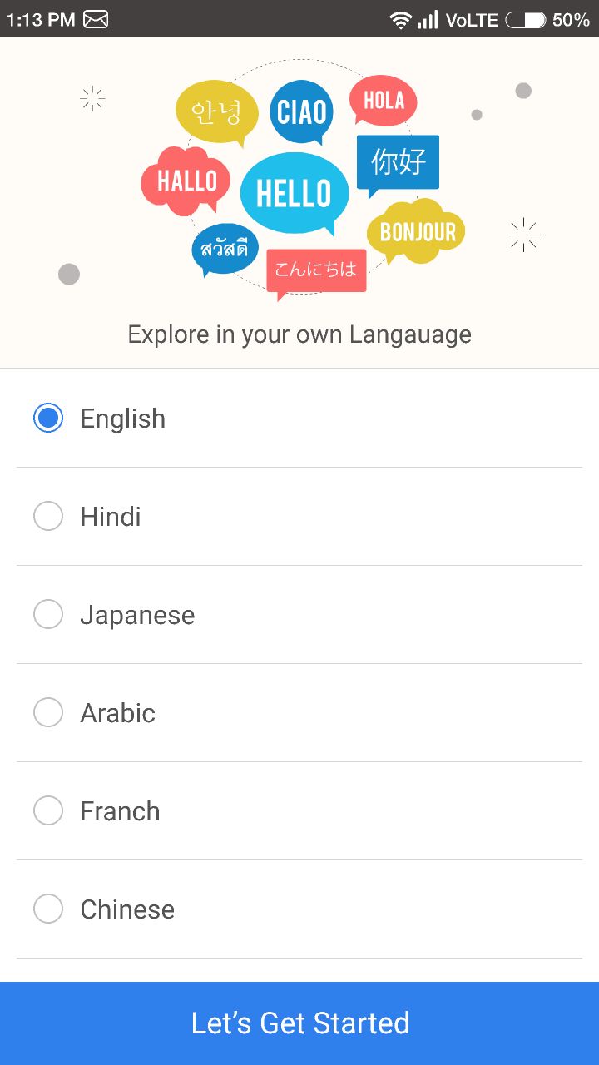Tap the red HOLA speech bubble
Screen dimensions: 599x1065
(x=384, y=101)
